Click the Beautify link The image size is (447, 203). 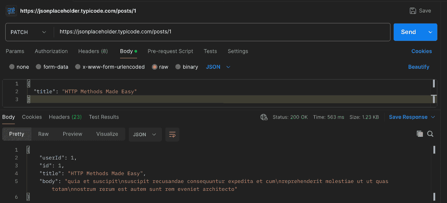click(x=419, y=67)
